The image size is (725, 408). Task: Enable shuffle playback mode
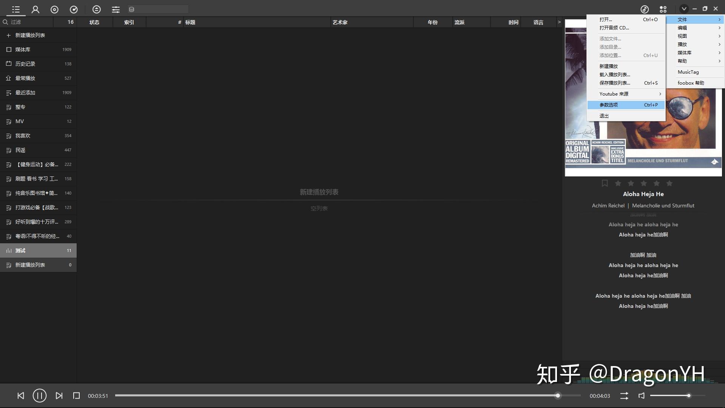pos(624,396)
